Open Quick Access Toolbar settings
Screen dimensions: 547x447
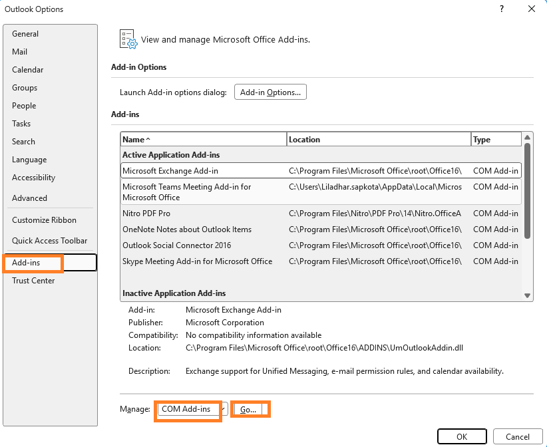pyautogui.click(x=49, y=241)
